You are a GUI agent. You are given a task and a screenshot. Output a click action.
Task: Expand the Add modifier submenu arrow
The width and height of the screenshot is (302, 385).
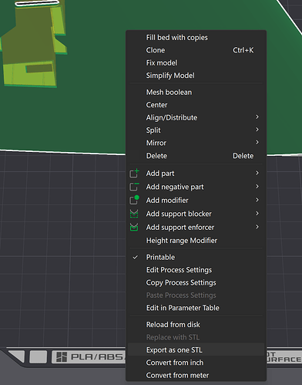(257, 200)
